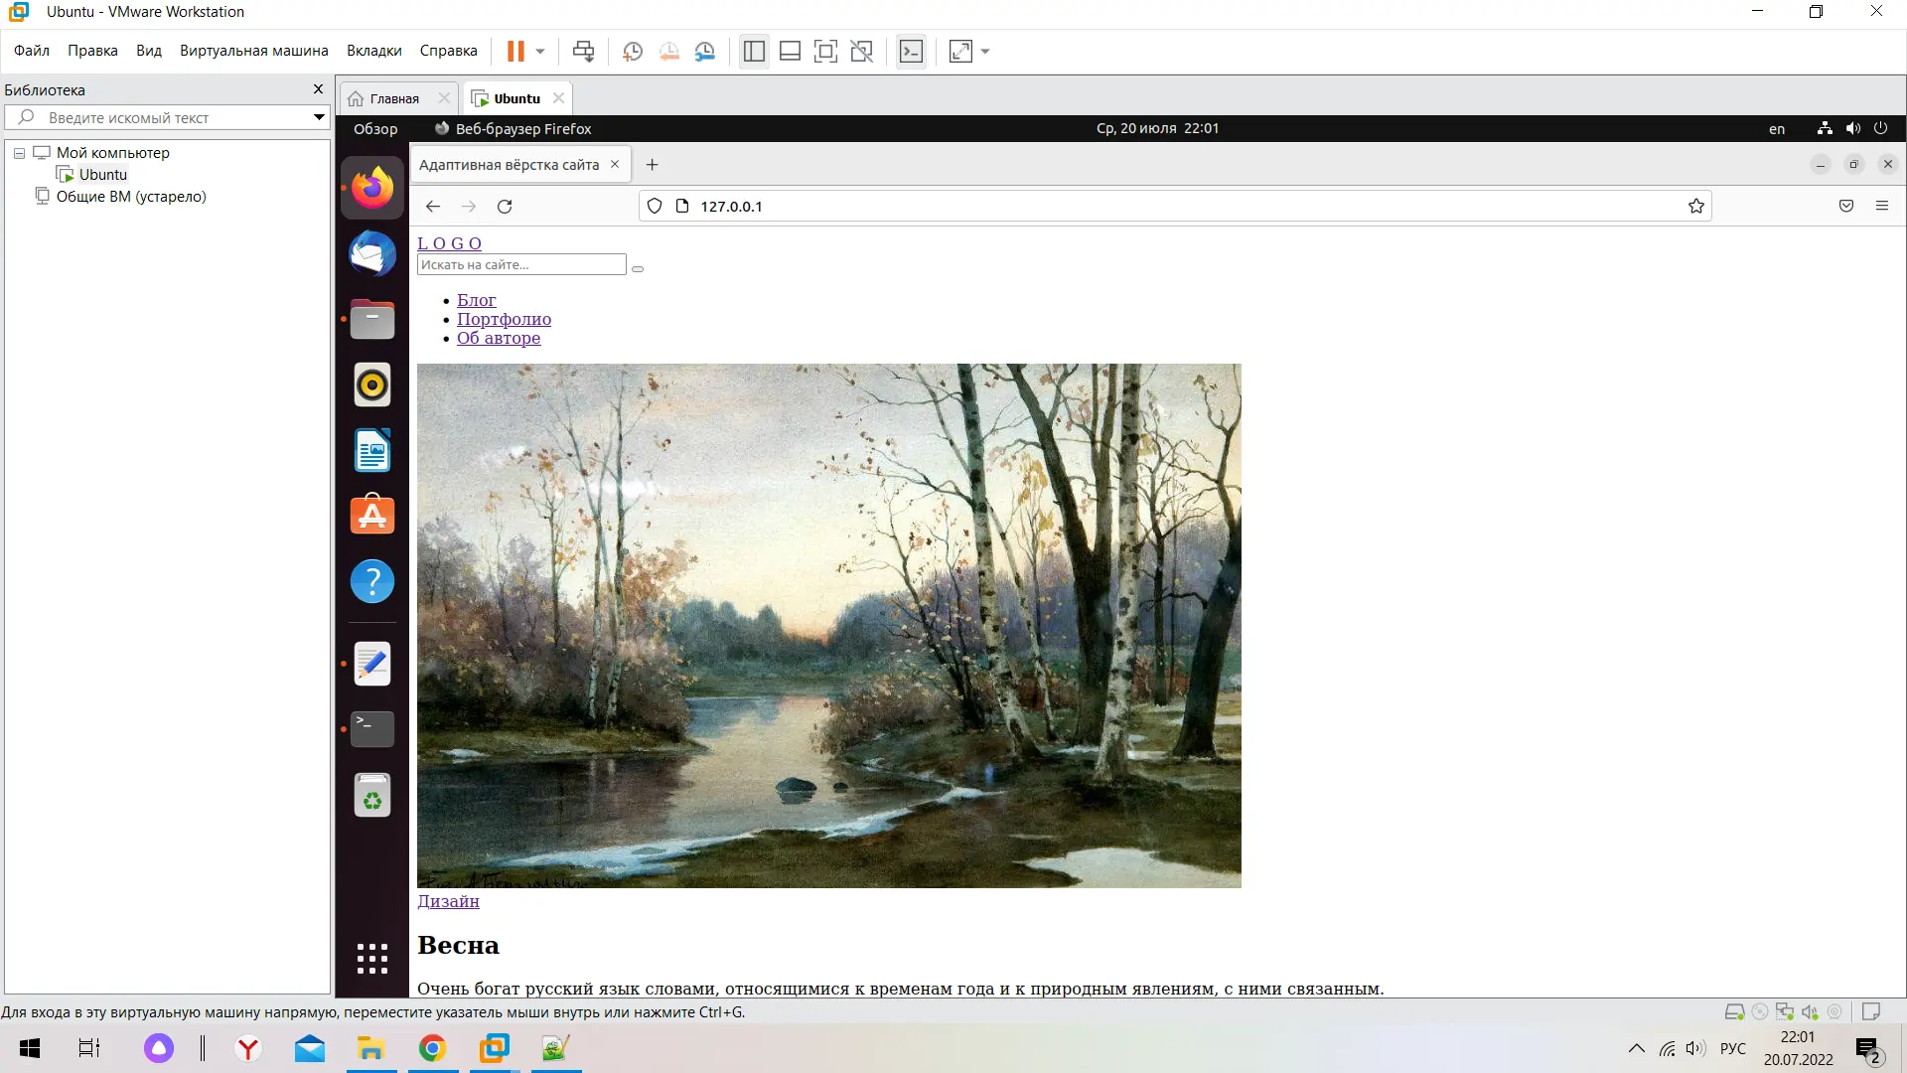Toggle the thumbnail bar view button
Viewport: 1907px width, 1073px height.
tap(790, 52)
